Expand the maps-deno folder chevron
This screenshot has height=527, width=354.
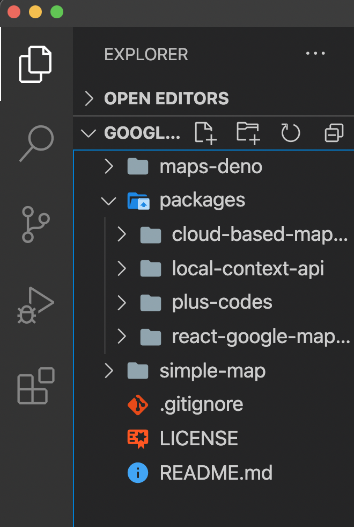tap(108, 167)
